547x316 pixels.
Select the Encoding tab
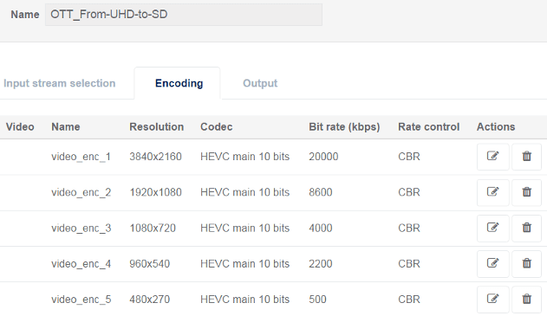[x=179, y=83]
